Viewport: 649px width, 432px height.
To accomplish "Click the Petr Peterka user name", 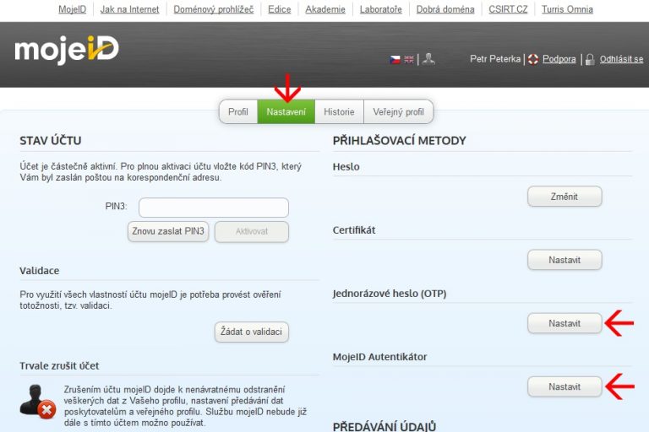I will (x=495, y=59).
